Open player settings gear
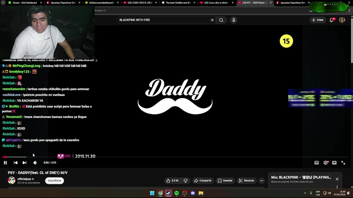 (x=326, y=163)
